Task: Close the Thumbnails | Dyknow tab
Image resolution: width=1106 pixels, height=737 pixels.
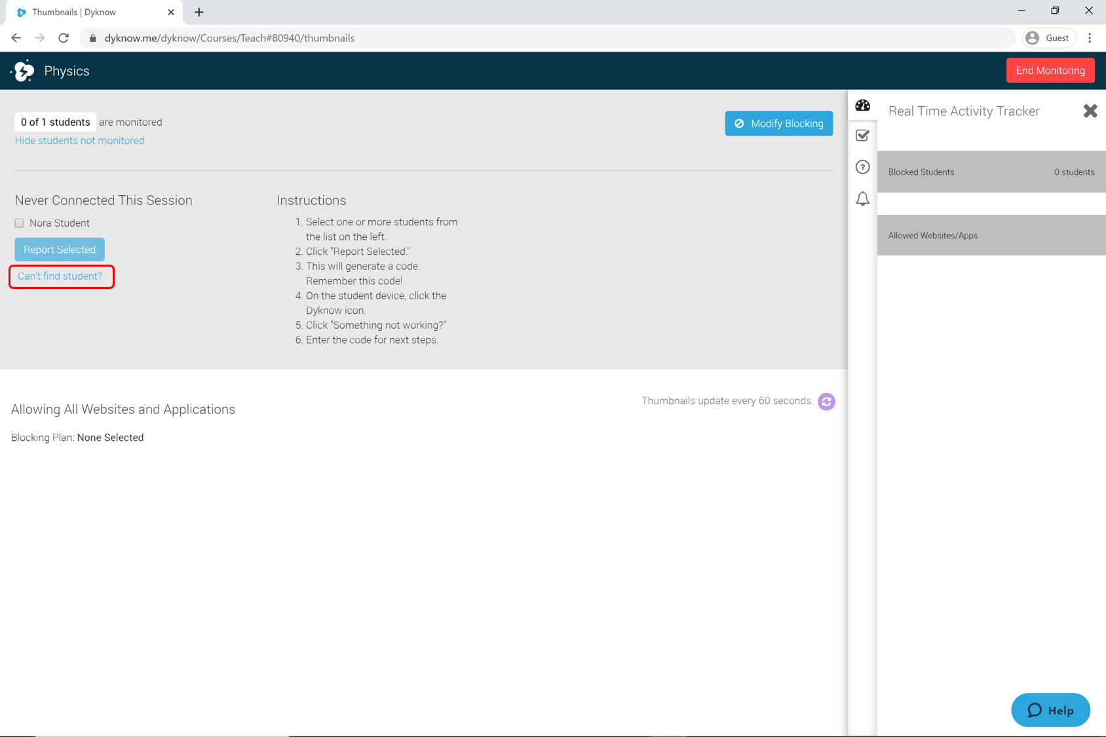Action: pyautogui.click(x=171, y=12)
